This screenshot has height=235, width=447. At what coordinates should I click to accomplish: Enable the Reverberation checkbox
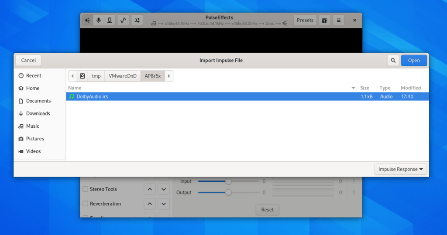pos(85,203)
